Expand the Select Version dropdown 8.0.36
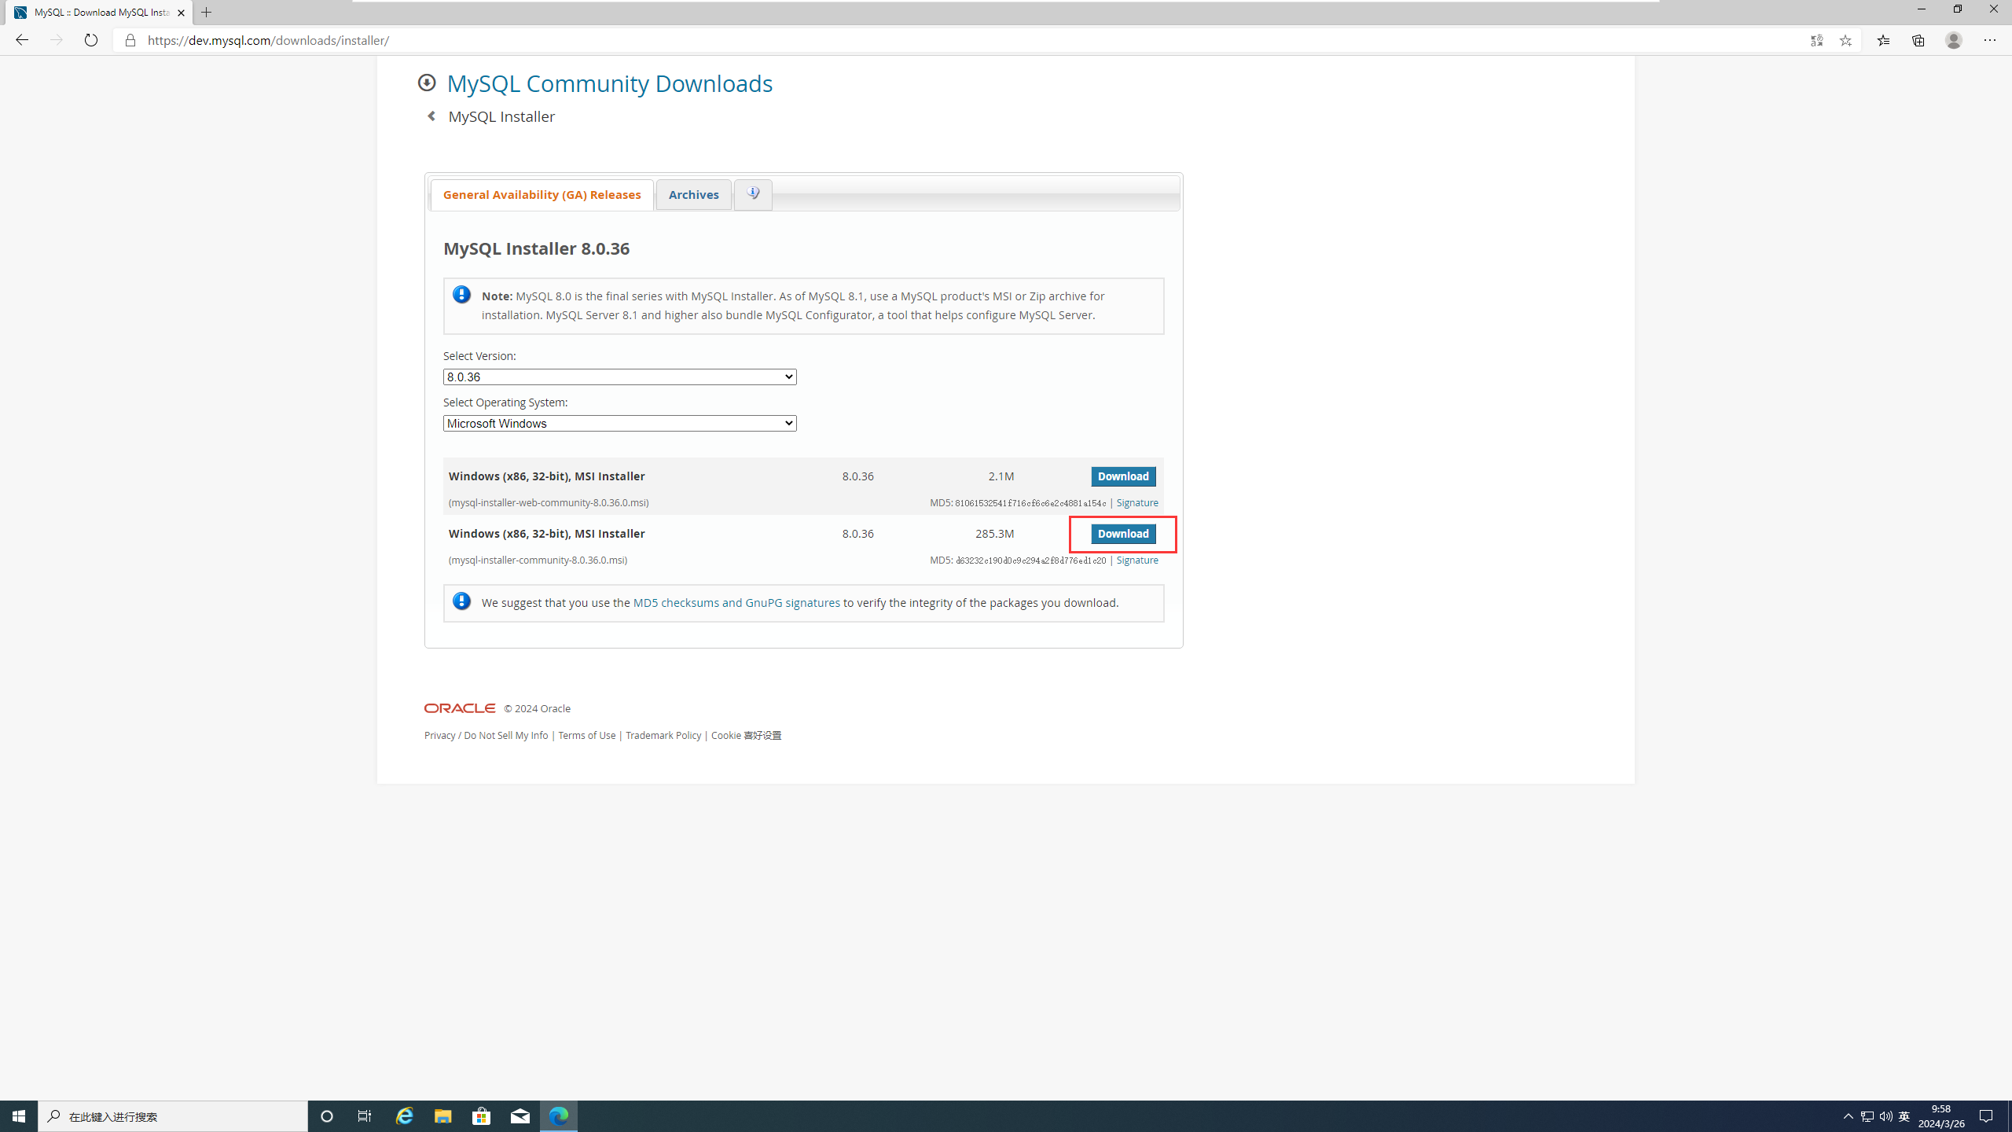 point(619,377)
